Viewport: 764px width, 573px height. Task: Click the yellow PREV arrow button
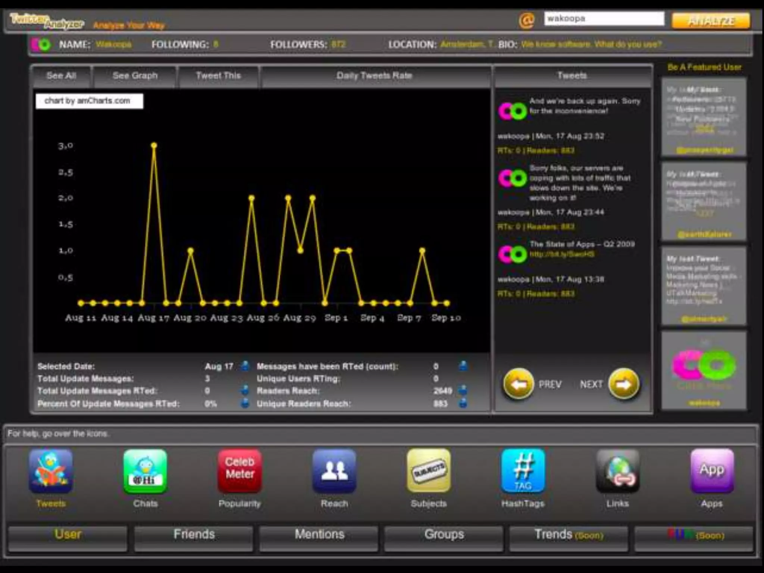(518, 384)
